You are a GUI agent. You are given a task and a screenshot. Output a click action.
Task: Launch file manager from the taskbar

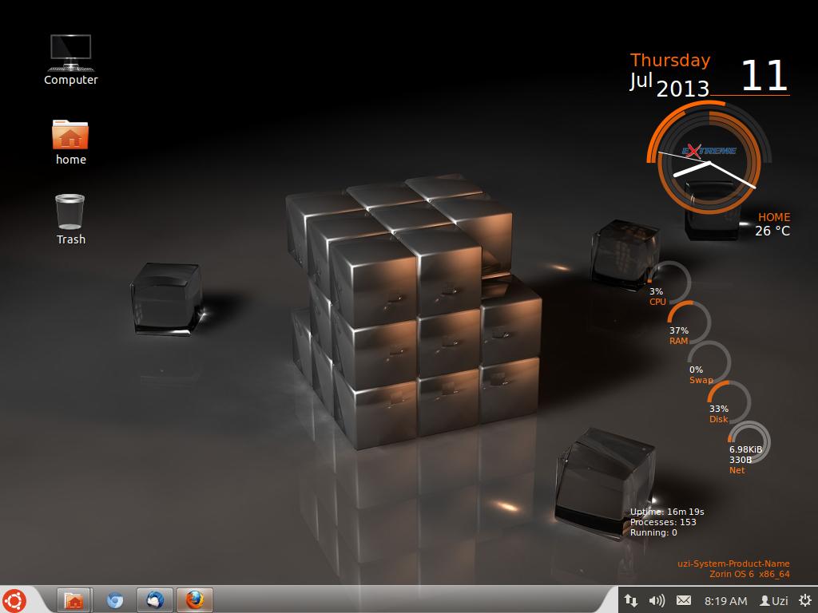[74, 599]
